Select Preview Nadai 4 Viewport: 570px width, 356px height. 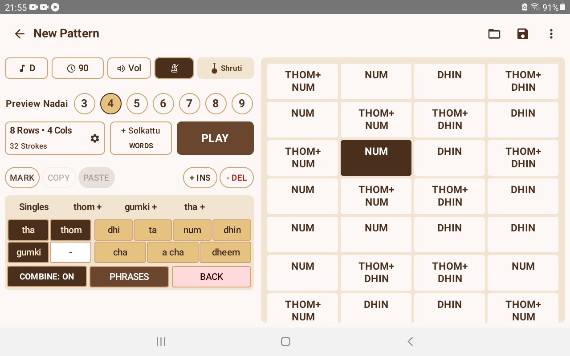[x=110, y=104]
